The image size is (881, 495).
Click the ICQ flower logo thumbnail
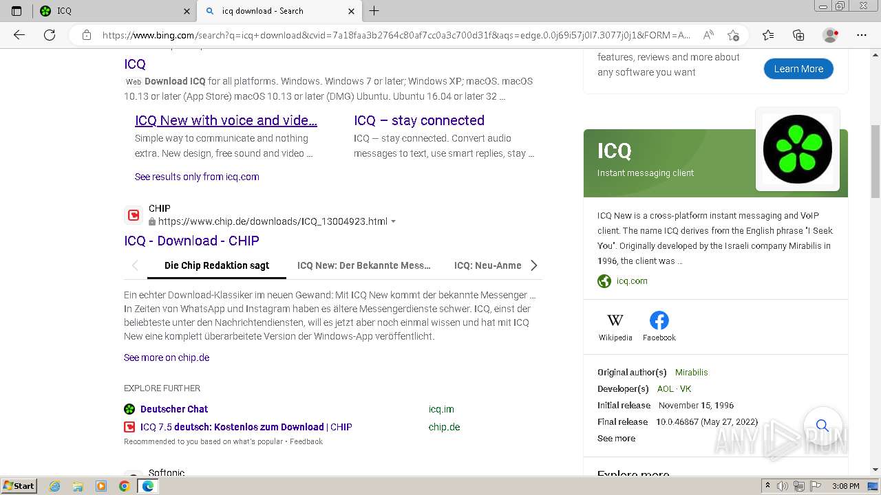798,149
